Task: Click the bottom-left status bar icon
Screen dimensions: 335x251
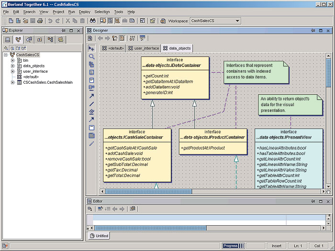Action: 5,246
